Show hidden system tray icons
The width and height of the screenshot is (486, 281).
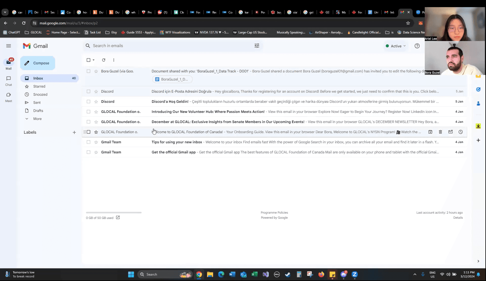click(415, 274)
